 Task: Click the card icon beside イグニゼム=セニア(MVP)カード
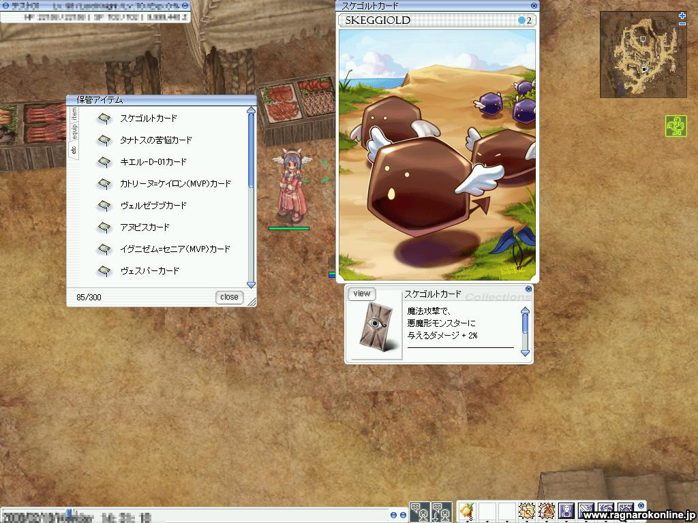104,249
